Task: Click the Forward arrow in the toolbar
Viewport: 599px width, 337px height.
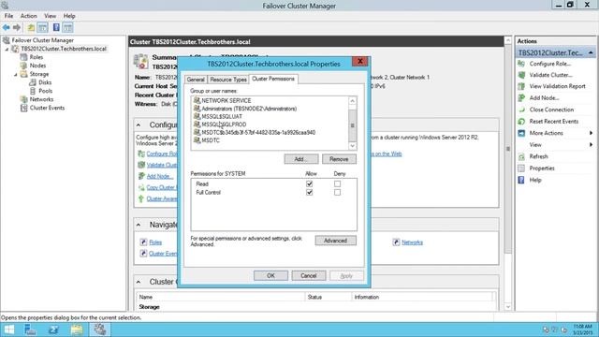Action: point(17,27)
